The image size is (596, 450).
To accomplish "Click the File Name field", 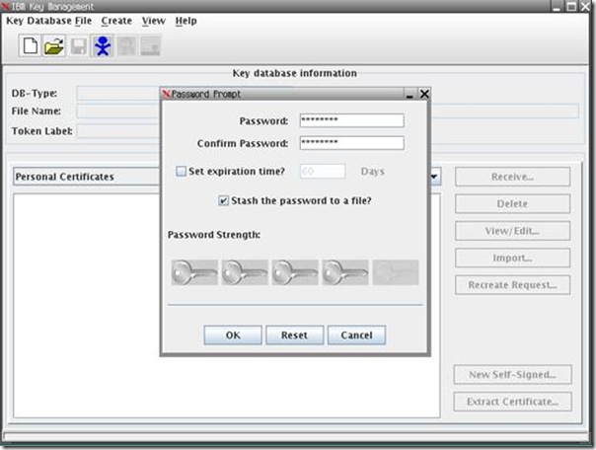I will 117,111.
